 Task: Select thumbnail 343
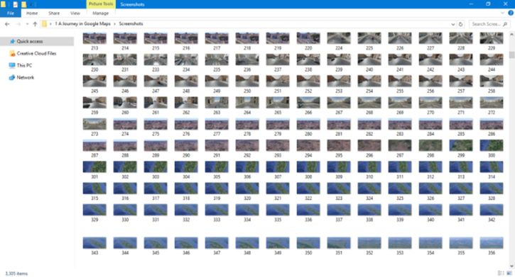(94, 243)
